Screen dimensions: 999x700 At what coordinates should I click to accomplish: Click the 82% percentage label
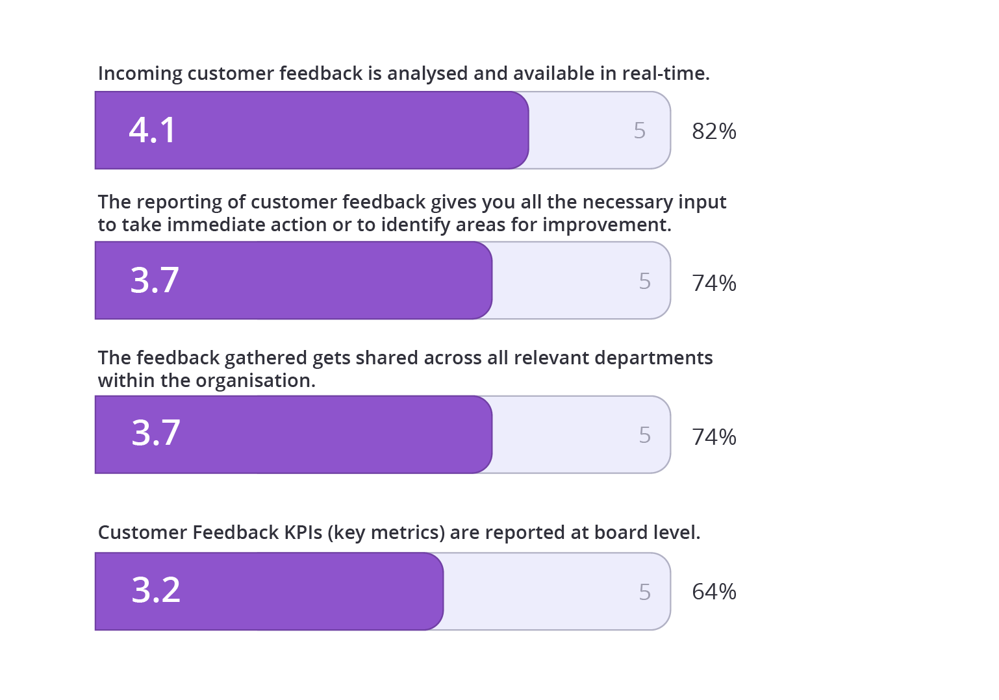(714, 131)
